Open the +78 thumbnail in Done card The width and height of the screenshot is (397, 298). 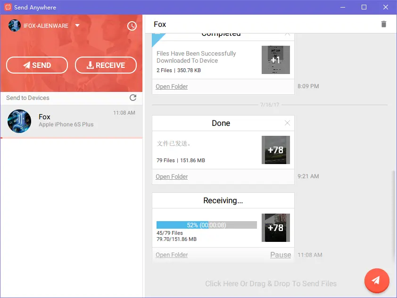[x=276, y=150]
